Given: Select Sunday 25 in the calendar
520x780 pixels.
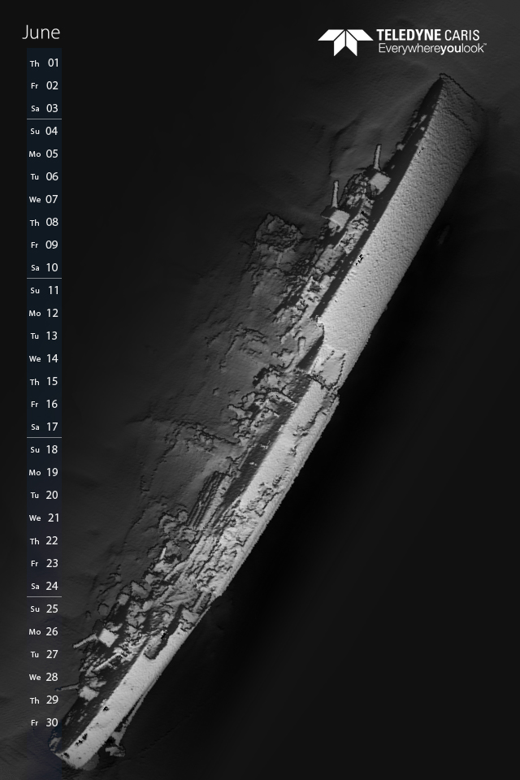Looking at the screenshot, I should pos(45,609).
